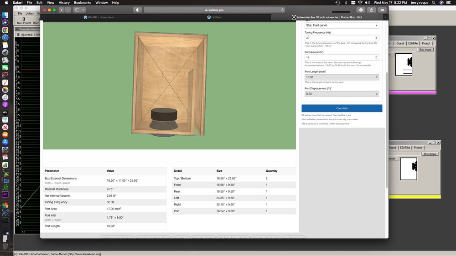Open Adobe Premiere Pro in dock
Image resolution: width=456 pixels, height=256 pixels.
coord(5,195)
